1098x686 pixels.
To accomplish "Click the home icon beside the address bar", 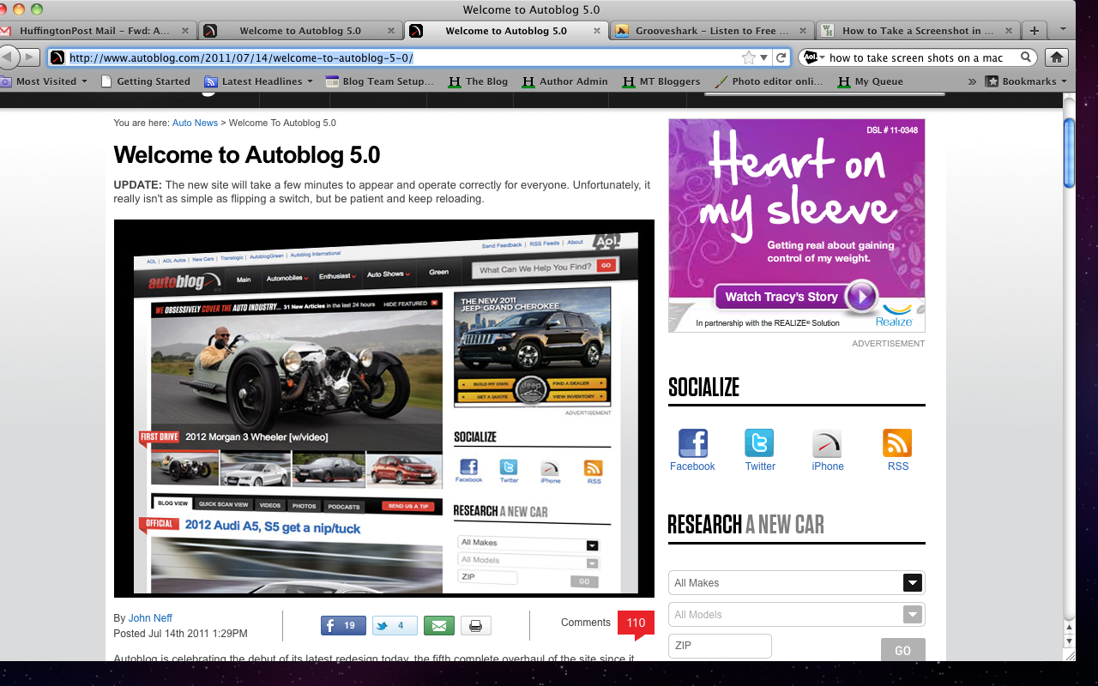I will [x=1056, y=57].
